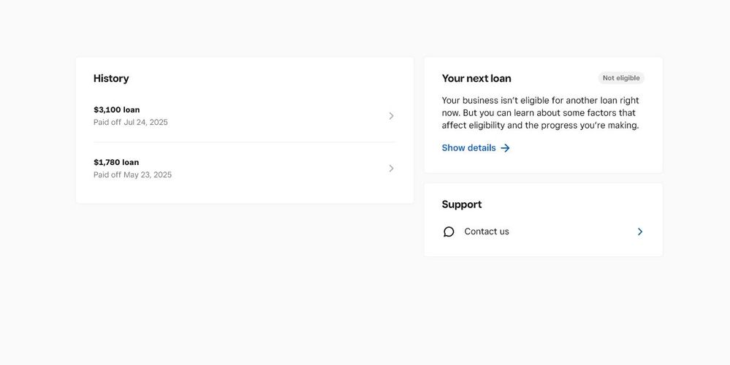The width and height of the screenshot is (730, 365).
Task: Click the History section heading
Action: (x=111, y=78)
